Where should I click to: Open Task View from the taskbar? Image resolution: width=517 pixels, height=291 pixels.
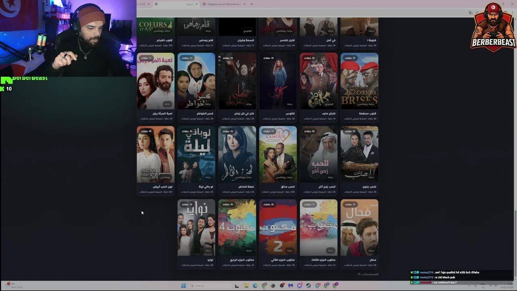coord(237,286)
